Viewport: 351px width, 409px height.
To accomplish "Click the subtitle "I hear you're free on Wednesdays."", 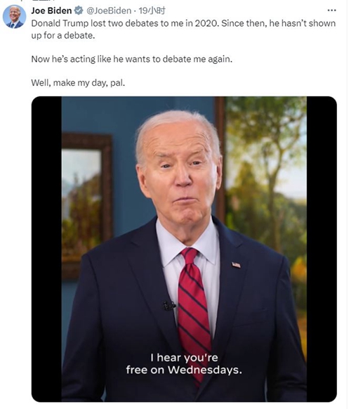I will click(x=184, y=363).
